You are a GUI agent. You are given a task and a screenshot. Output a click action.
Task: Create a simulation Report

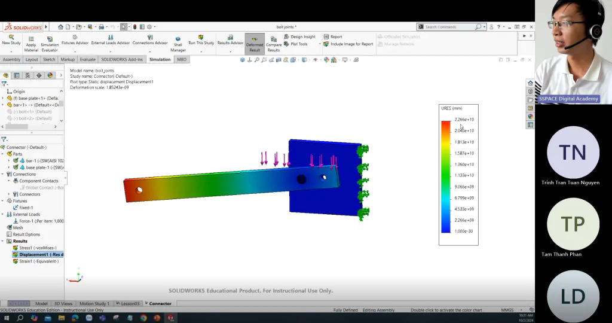tap(333, 36)
